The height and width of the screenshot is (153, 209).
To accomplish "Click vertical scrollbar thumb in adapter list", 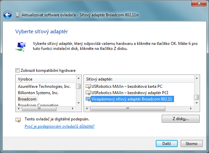I will [197, 97].
